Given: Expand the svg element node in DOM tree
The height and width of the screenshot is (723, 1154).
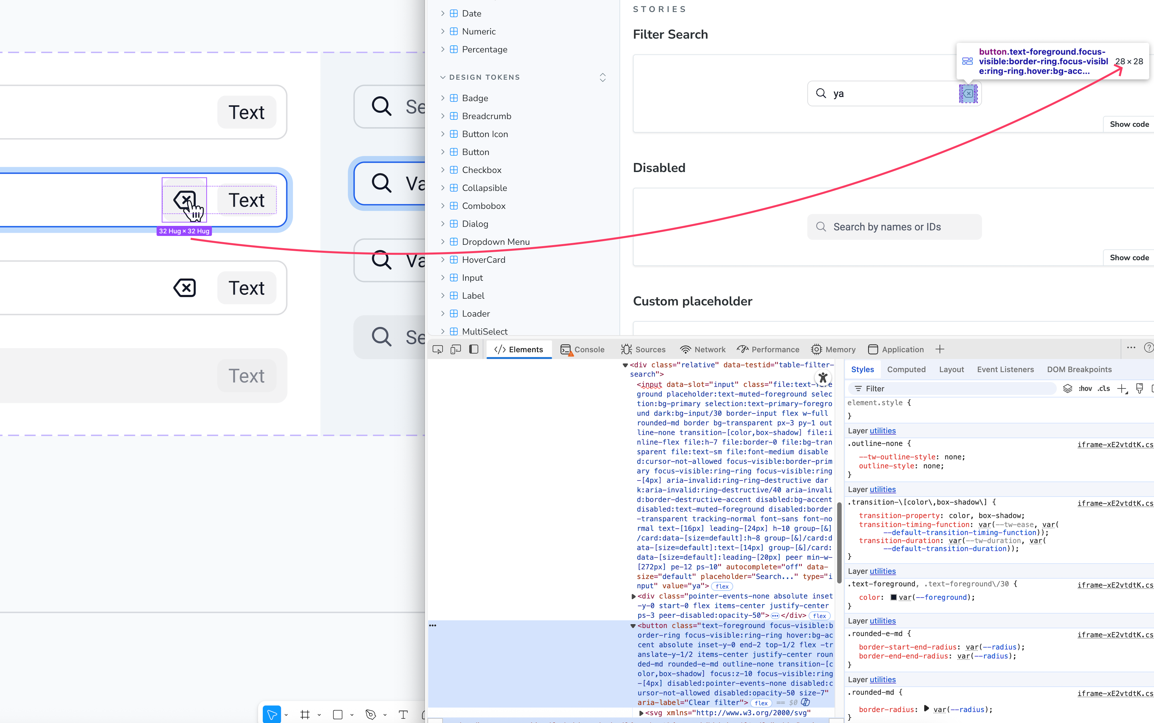Looking at the screenshot, I should (641, 713).
